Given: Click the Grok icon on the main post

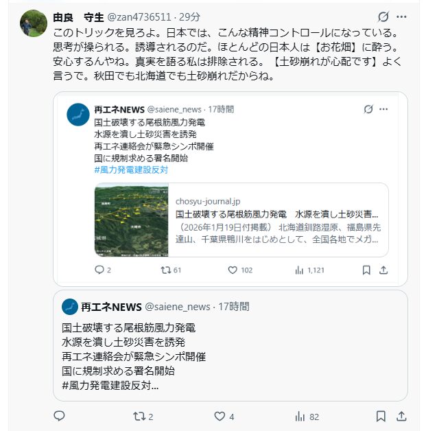Looking at the screenshot, I should point(384,16).
